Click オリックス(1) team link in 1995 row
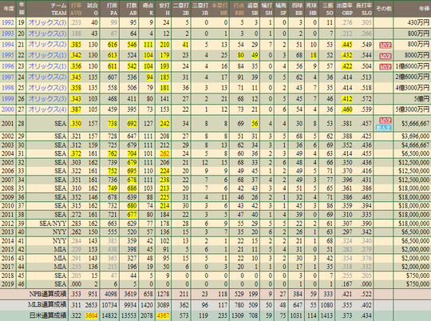 point(47,55)
